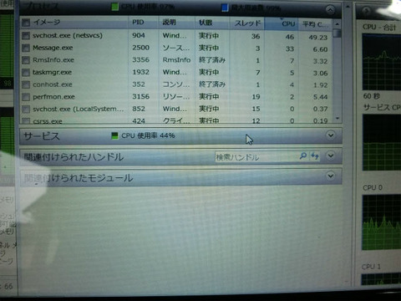Viewport: 401px width, 301px height.
Task: Click average CPU value 6.60
Action: click(x=320, y=49)
